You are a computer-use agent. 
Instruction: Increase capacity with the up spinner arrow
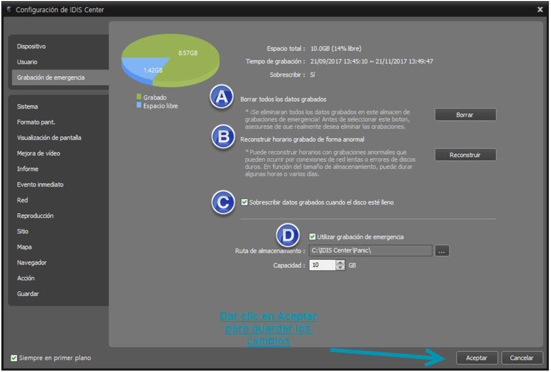coord(340,262)
